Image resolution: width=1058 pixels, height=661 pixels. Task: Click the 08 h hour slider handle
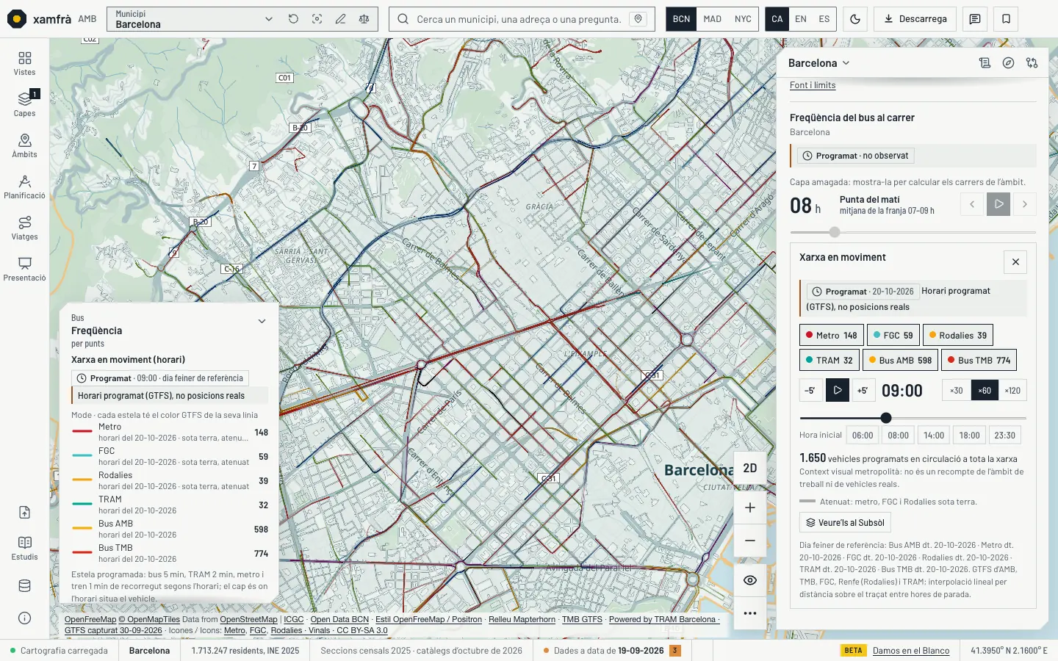[x=835, y=232]
